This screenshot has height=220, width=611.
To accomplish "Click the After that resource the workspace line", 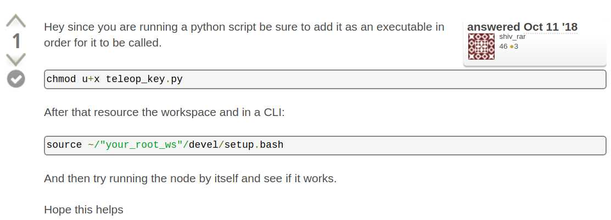I will 165,112.
